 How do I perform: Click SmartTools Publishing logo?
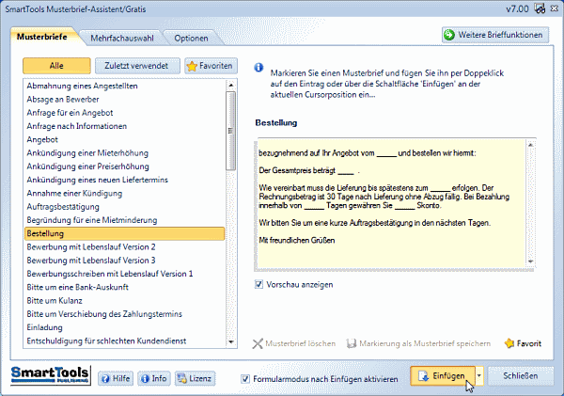(x=51, y=375)
